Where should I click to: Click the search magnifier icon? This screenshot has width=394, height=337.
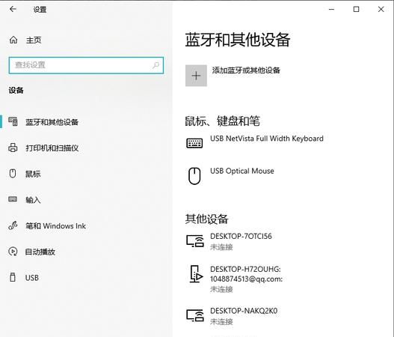click(156, 65)
